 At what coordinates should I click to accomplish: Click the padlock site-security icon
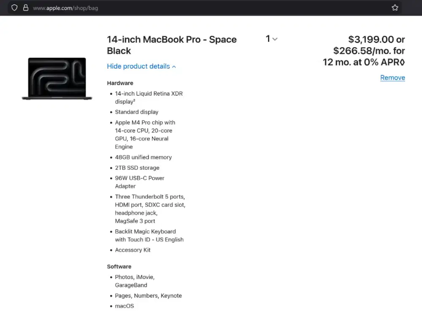(25, 8)
